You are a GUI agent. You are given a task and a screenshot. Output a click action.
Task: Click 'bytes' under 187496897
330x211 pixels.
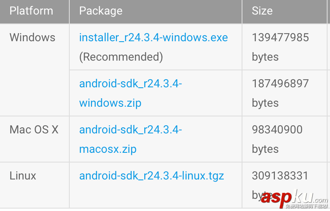click(265, 103)
